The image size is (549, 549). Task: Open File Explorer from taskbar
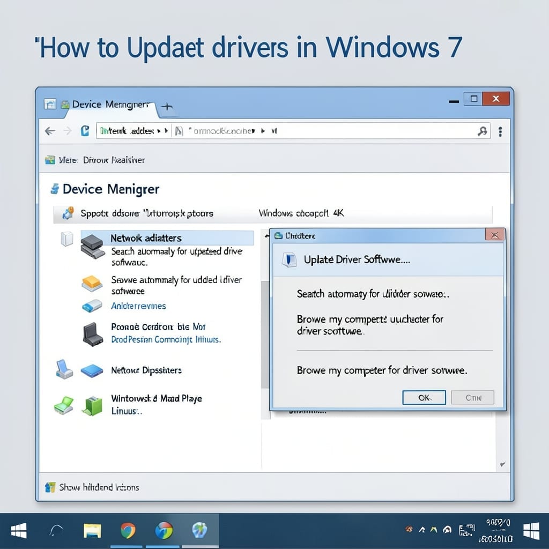click(x=92, y=531)
